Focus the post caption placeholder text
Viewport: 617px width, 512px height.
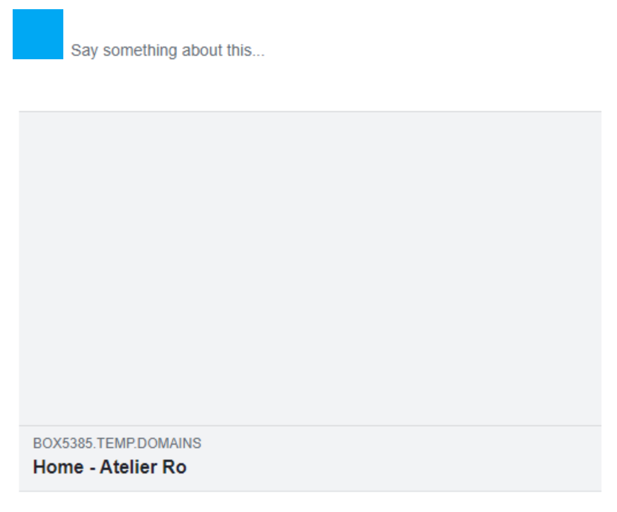167,51
